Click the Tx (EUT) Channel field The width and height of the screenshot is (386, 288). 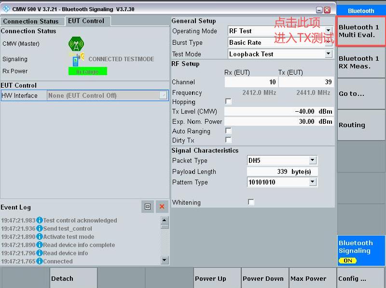[306, 82]
